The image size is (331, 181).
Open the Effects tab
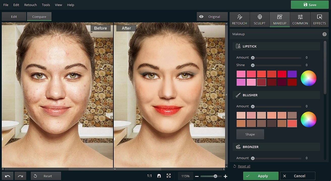coord(320,20)
